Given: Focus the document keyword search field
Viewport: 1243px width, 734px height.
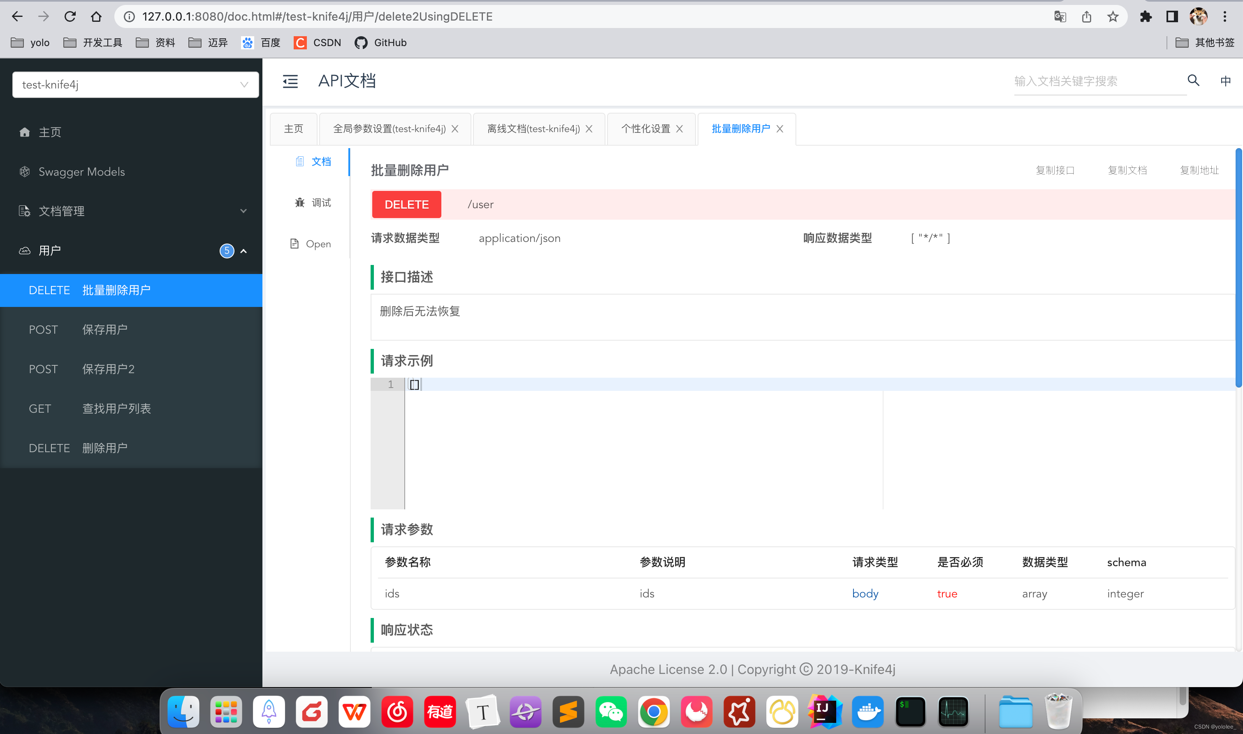Looking at the screenshot, I should click(1100, 81).
